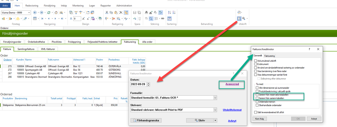Click the Avbryt link in print dialog
337x127 pixels.
[x=232, y=121]
